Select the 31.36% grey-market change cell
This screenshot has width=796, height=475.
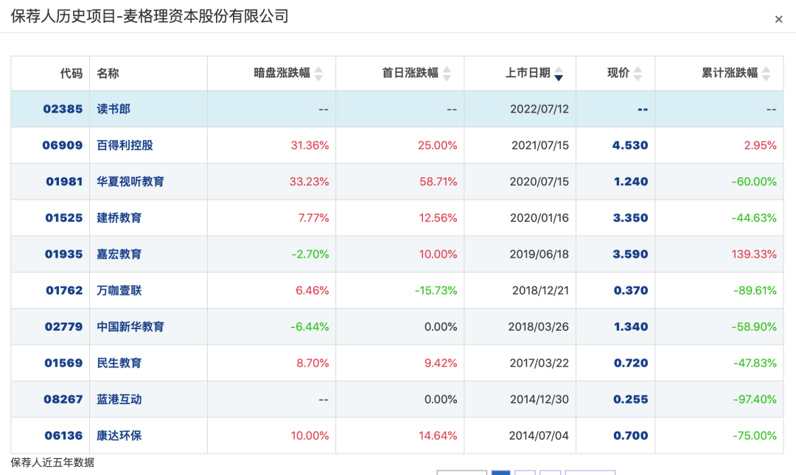coord(310,145)
